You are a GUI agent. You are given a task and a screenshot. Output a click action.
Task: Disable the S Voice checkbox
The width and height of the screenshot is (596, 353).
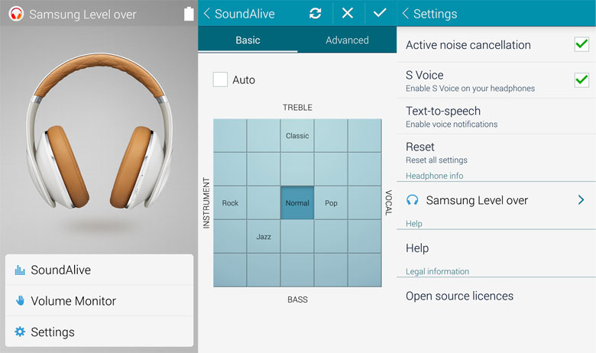tap(581, 80)
